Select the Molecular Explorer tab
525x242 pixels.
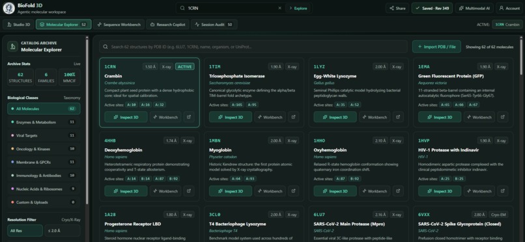[64, 25]
